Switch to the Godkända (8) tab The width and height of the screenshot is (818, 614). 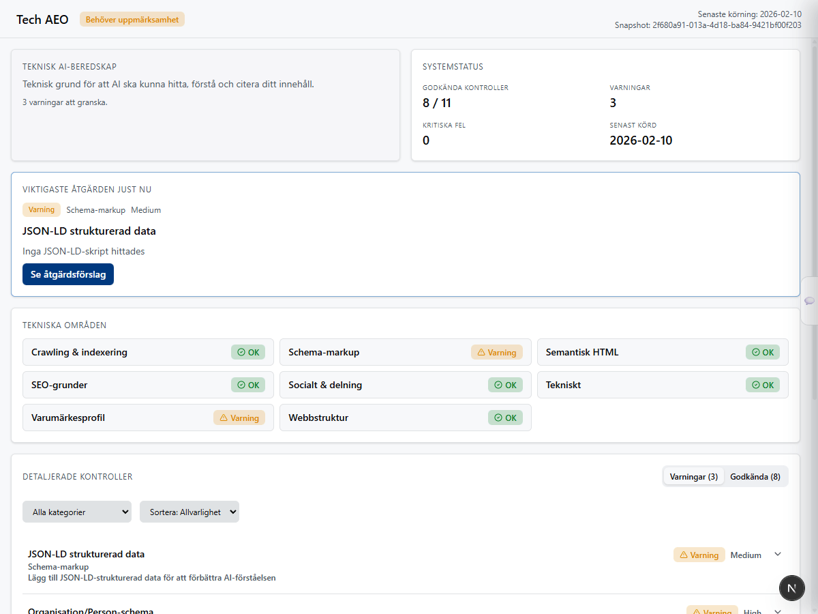(x=755, y=476)
